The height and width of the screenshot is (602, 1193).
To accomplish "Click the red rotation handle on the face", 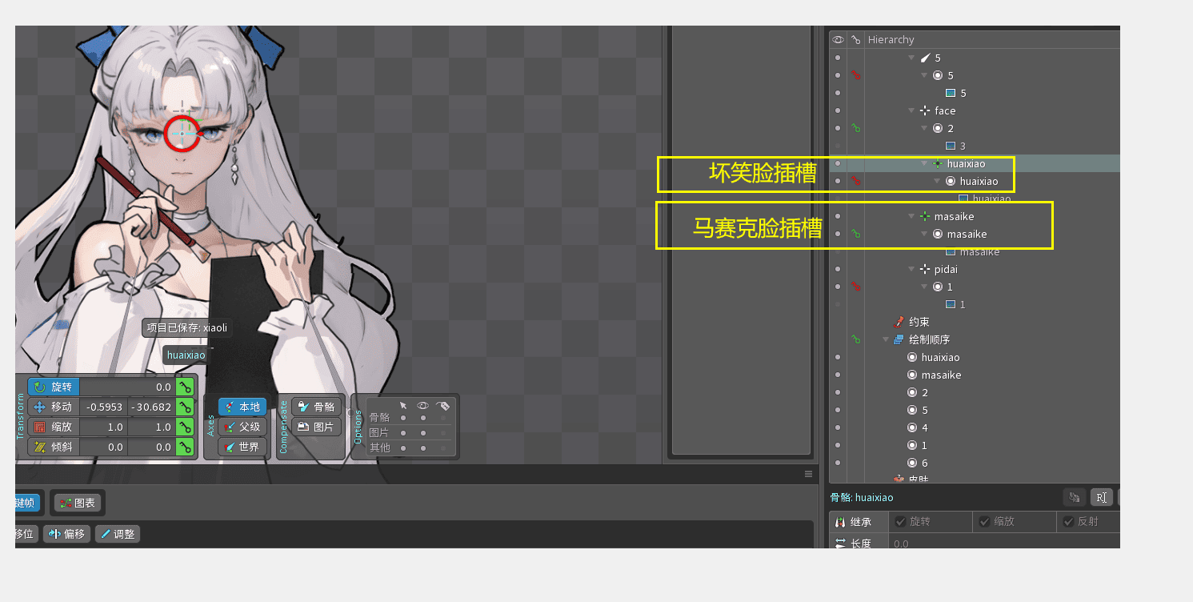I will tap(182, 133).
